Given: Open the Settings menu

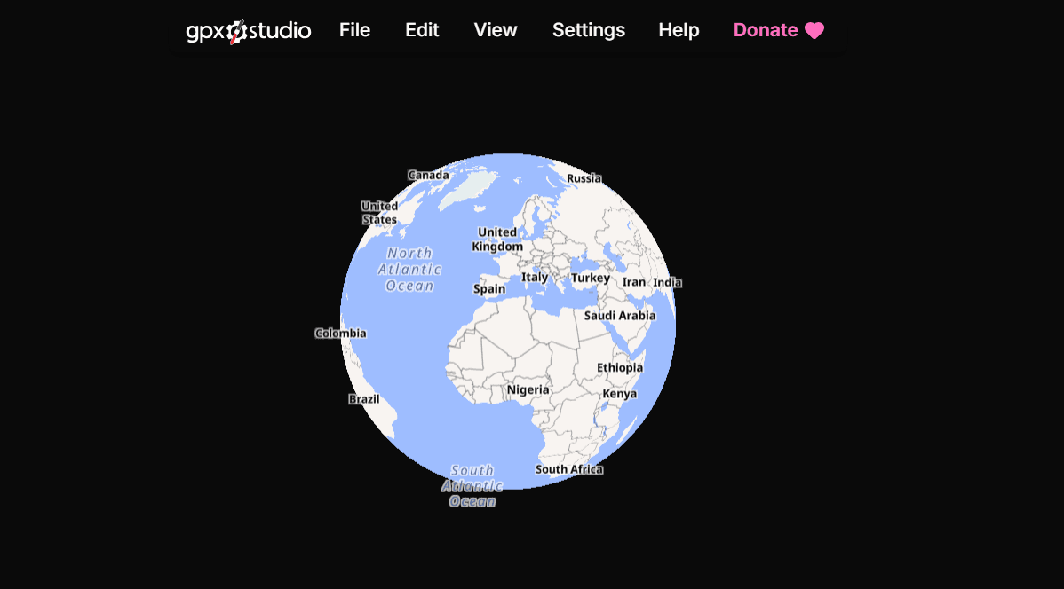Looking at the screenshot, I should [588, 30].
